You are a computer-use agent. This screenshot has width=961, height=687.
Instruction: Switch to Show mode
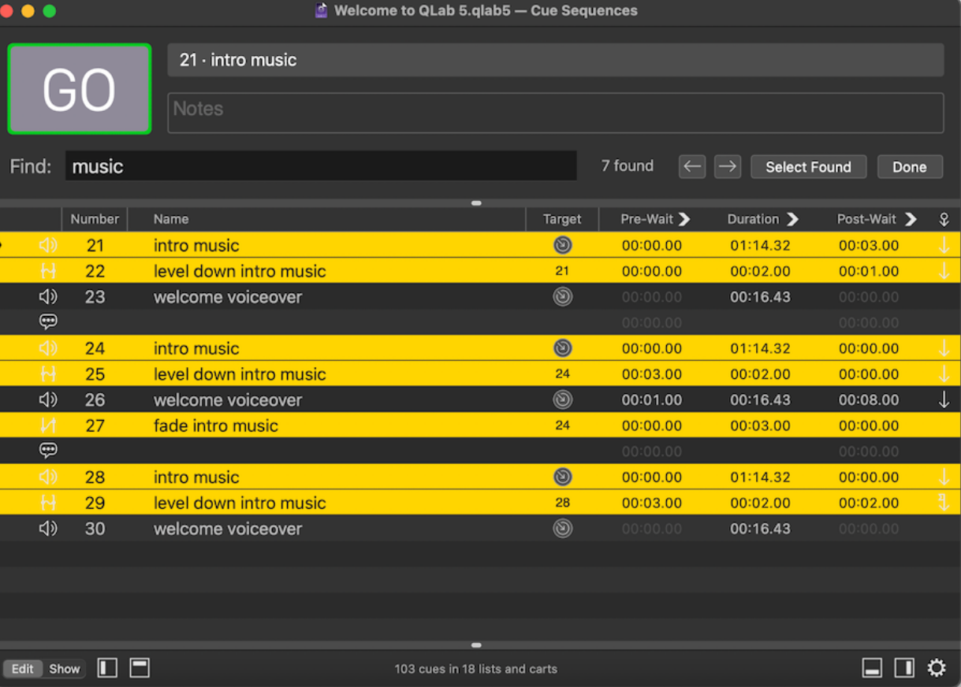65,669
